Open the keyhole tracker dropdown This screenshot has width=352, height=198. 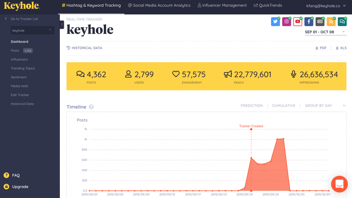pyautogui.click(x=33, y=30)
